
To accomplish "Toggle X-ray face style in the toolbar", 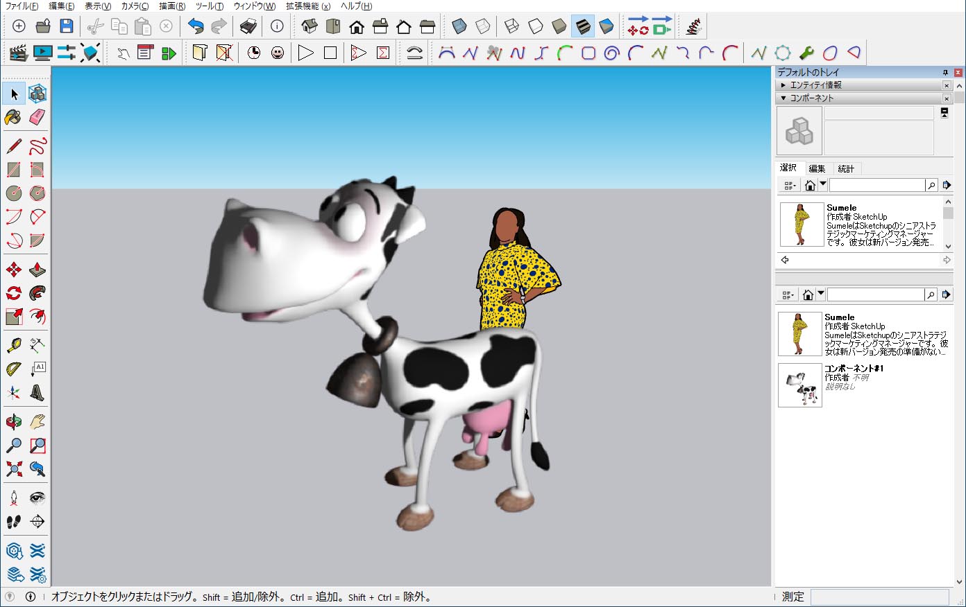I will point(459,26).
